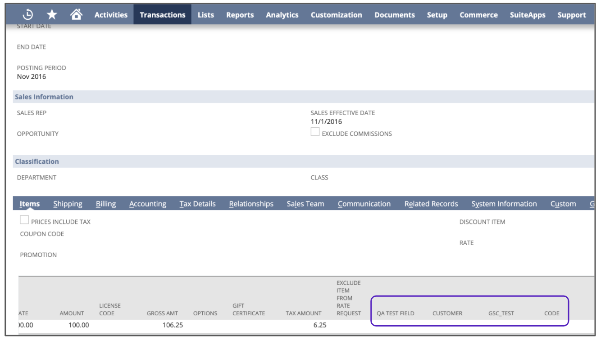Open the Recent Records clock icon

coord(28,15)
